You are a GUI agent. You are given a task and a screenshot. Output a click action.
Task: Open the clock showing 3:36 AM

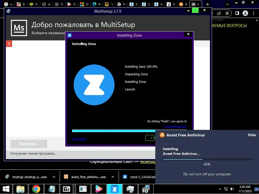pos(245,189)
